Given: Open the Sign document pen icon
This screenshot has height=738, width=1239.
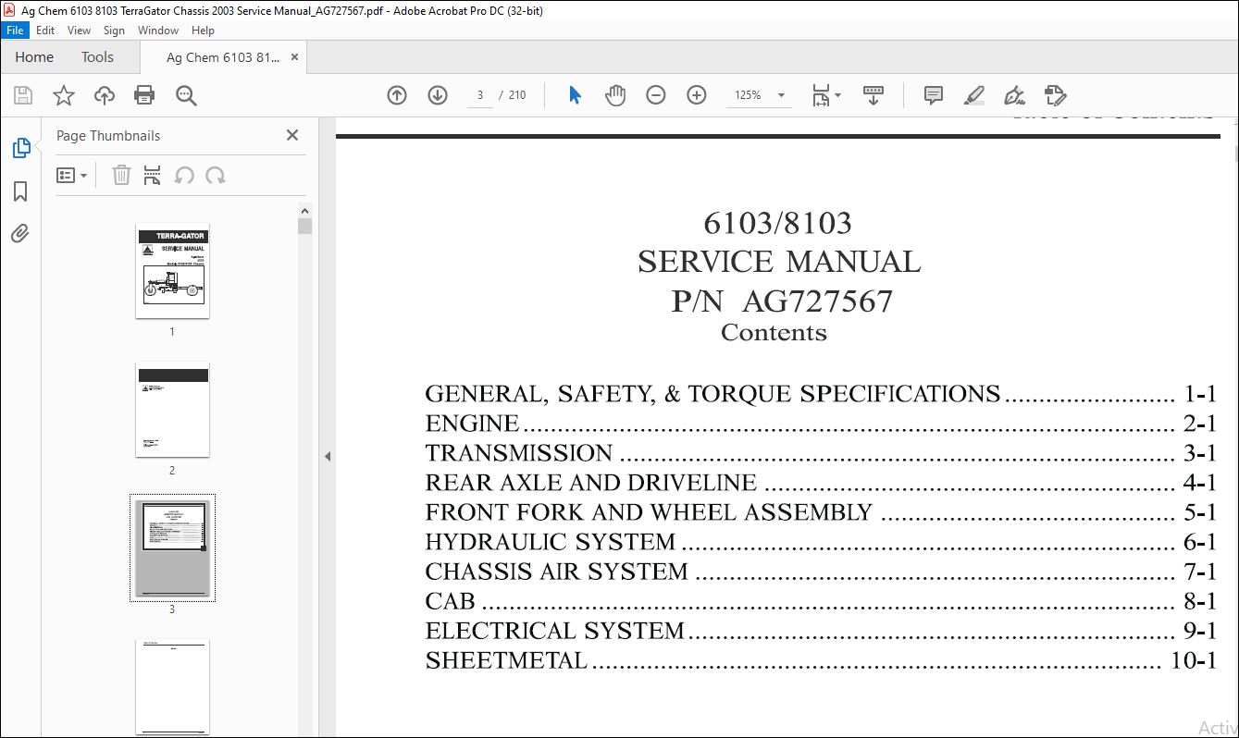Looking at the screenshot, I should pyautogui.click(x=1014, y=95).
